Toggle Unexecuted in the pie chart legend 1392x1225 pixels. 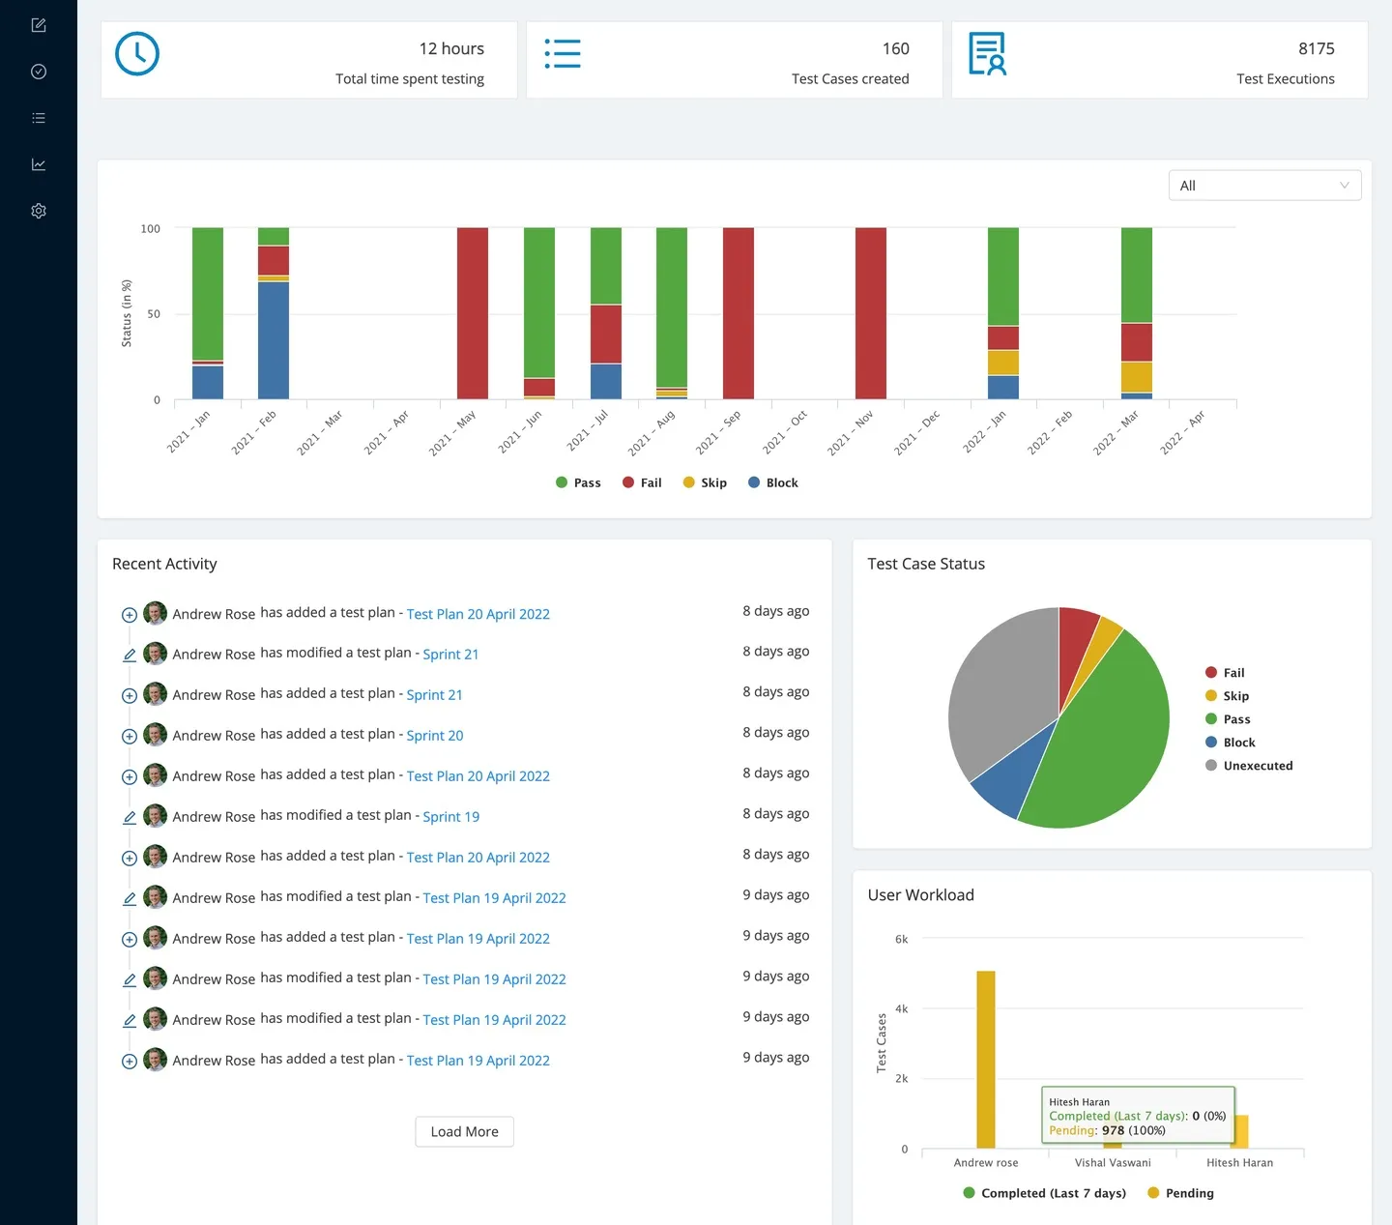pos(1248,766)
